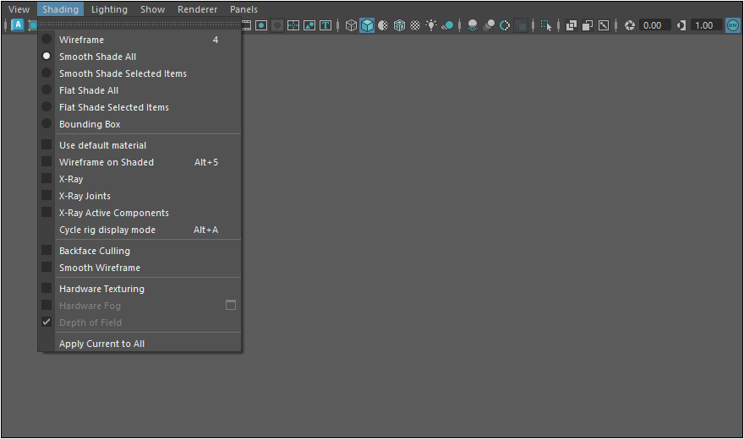Click the wireframe cube icon in toolbar

(x=351, y=25)
